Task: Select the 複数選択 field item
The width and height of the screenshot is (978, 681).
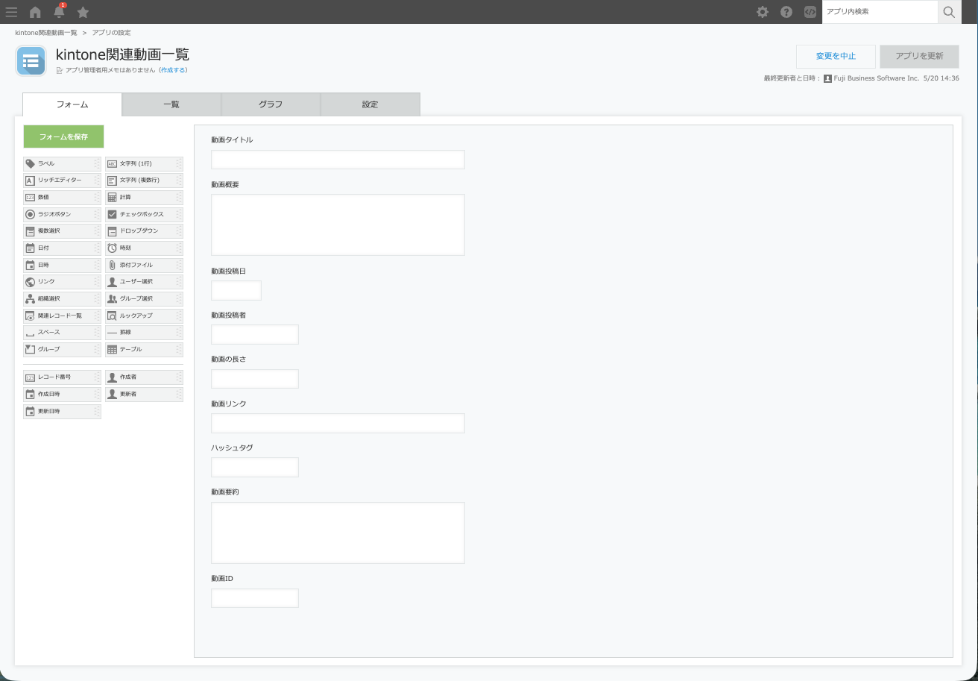Action: tap(62, 231)
